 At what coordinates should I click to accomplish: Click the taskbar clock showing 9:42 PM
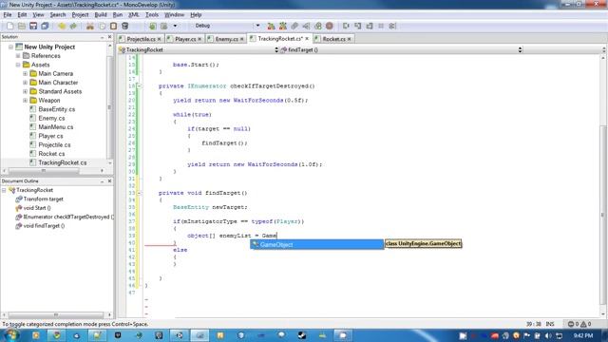click(x=583, y=335)
